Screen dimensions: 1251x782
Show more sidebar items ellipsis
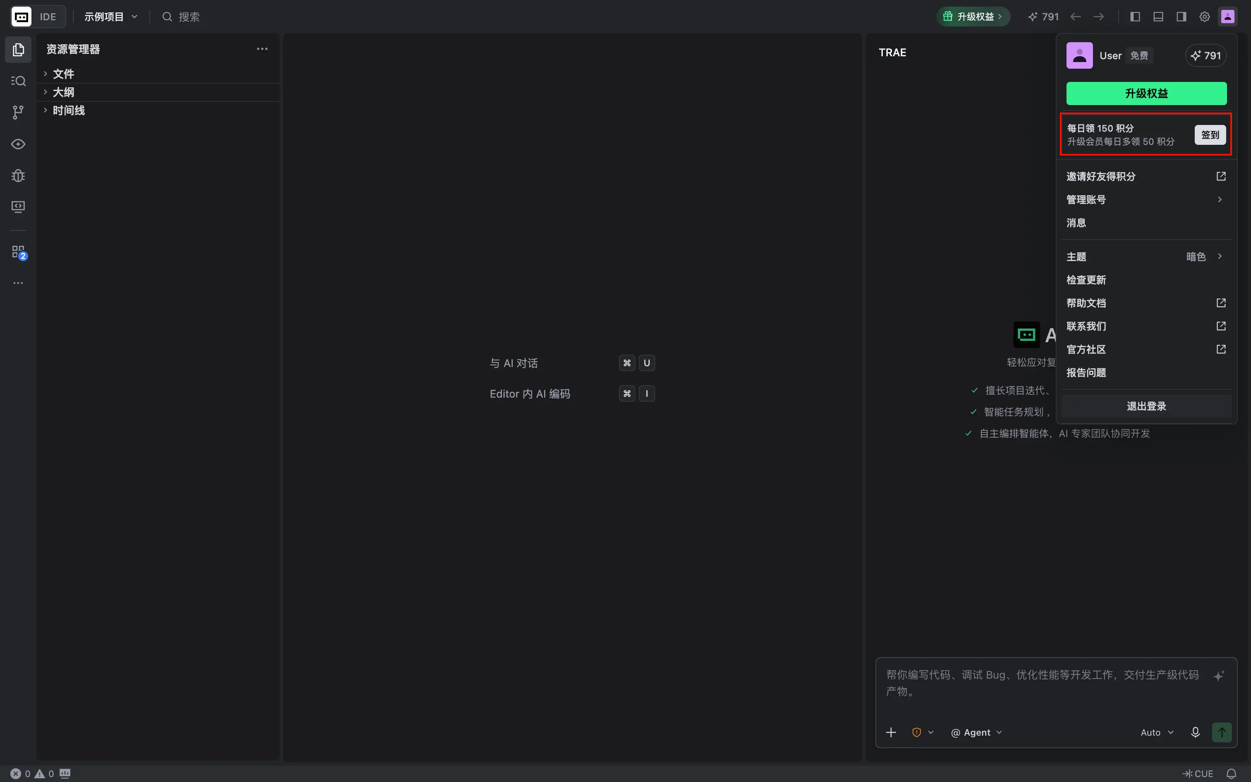[x=18, y=283]
